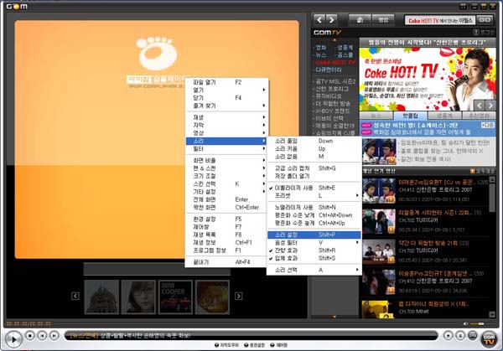Open the 영화 category link

coord(321,48)
